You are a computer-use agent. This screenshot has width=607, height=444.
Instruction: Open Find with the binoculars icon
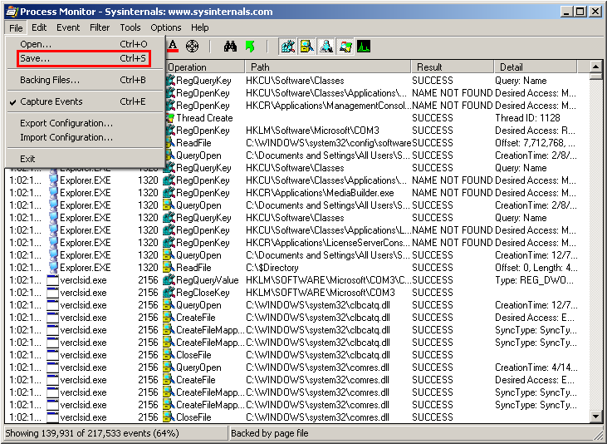pos(231,47)
